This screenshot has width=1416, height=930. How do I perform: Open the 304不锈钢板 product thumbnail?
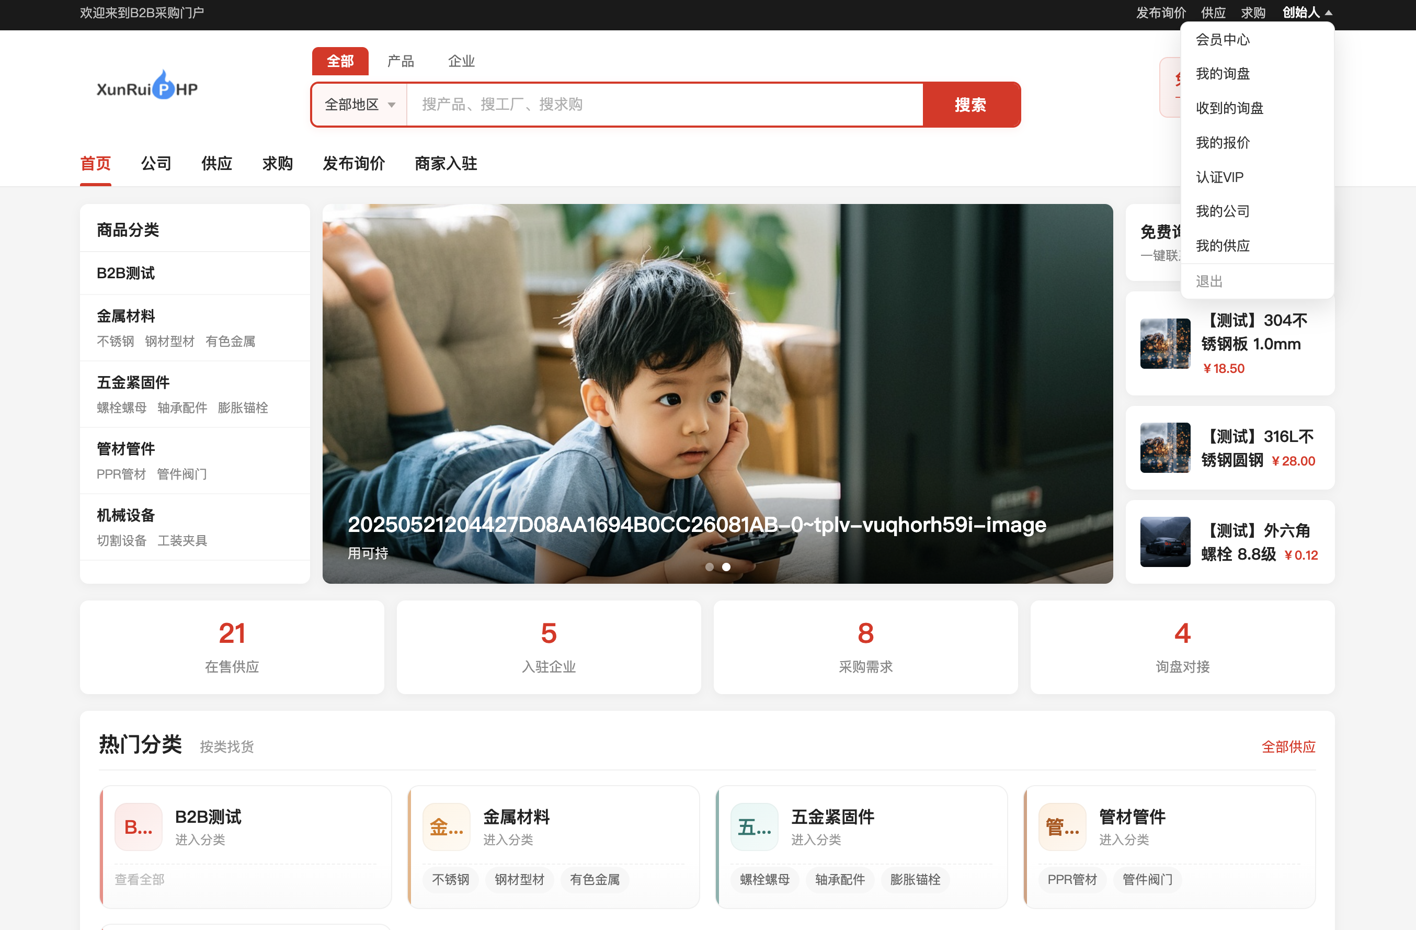(1165, 343)
